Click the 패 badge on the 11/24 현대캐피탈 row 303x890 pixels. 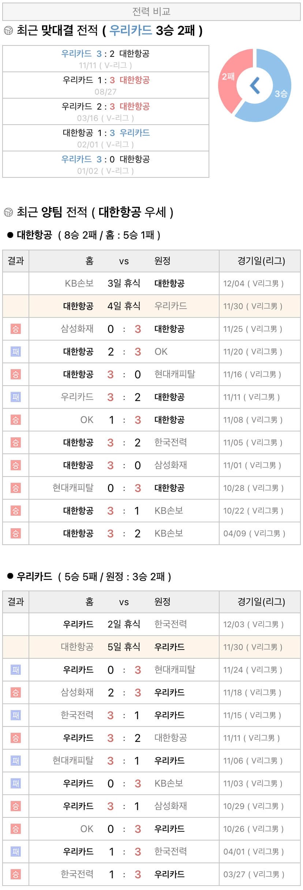16,670
